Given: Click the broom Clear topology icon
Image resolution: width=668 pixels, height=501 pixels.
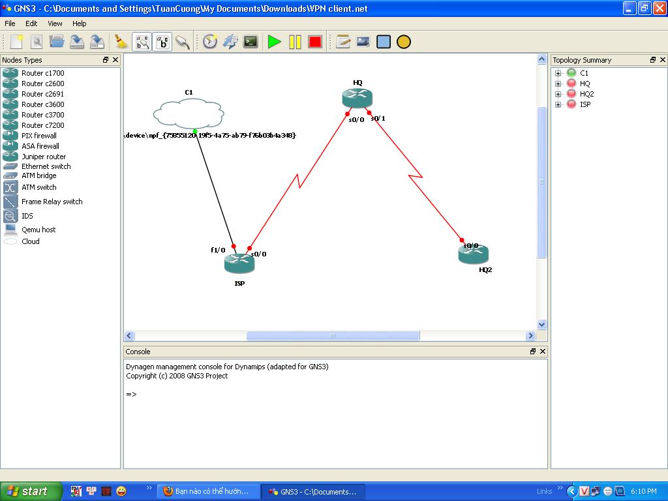Looking at the screenshot, I should point(121,42).
